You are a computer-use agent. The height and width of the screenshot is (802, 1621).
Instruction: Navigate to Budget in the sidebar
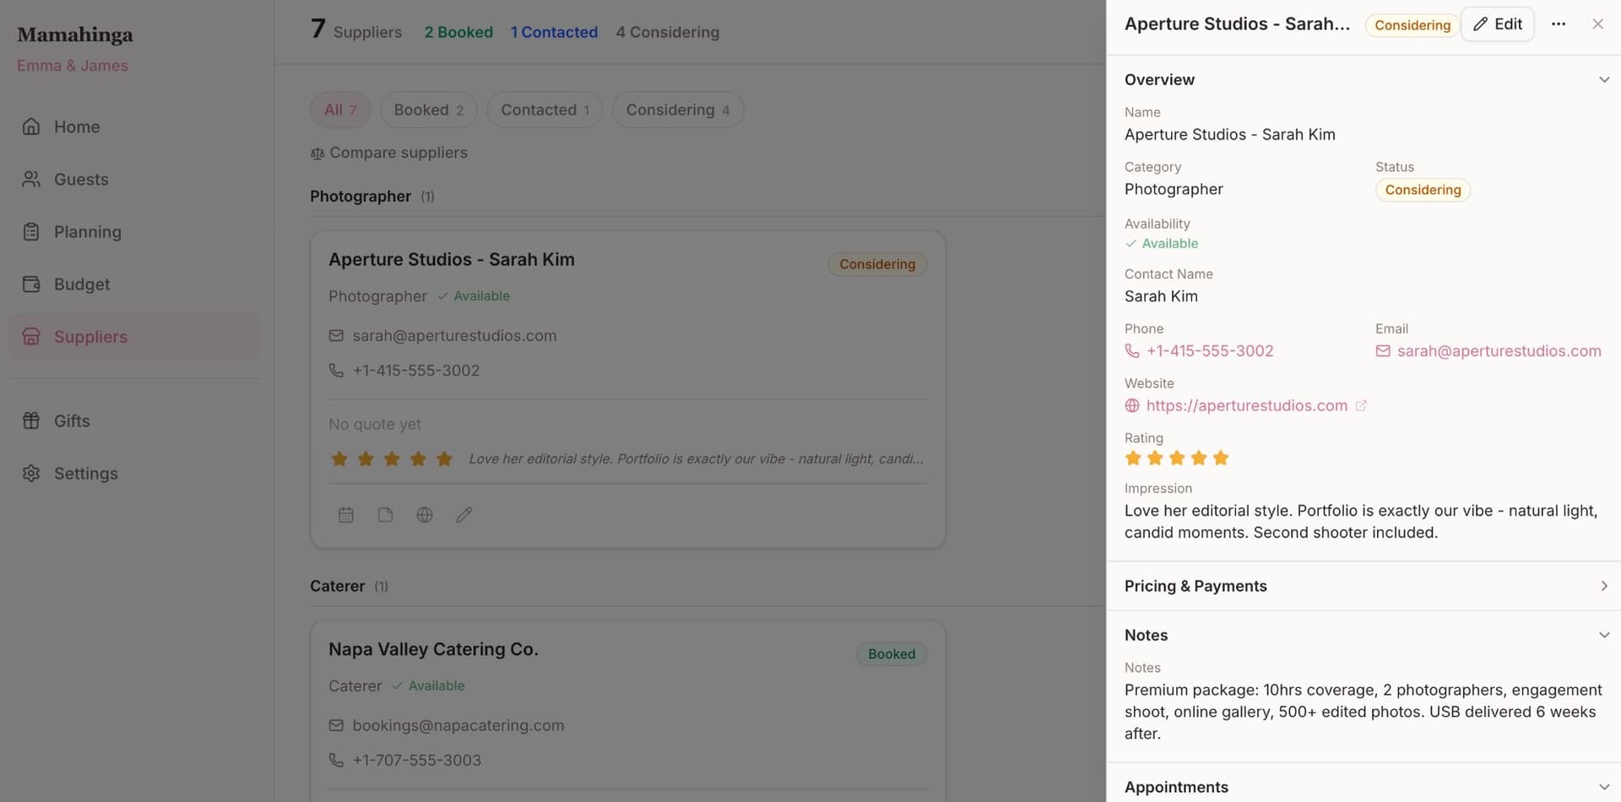click(x=82, y=284)
